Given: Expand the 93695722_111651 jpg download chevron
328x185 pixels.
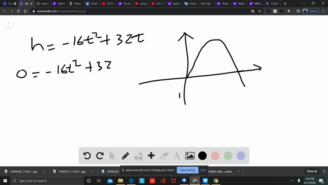Looking at the screenshot, I should [x=93, y=171].
